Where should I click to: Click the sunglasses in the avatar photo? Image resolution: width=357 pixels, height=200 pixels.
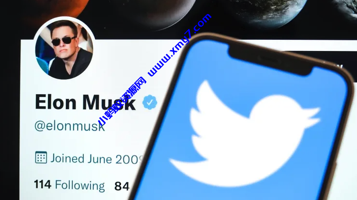point(63,41)
